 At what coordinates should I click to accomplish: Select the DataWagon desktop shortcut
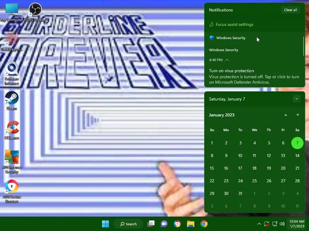(x=11, y=42)
